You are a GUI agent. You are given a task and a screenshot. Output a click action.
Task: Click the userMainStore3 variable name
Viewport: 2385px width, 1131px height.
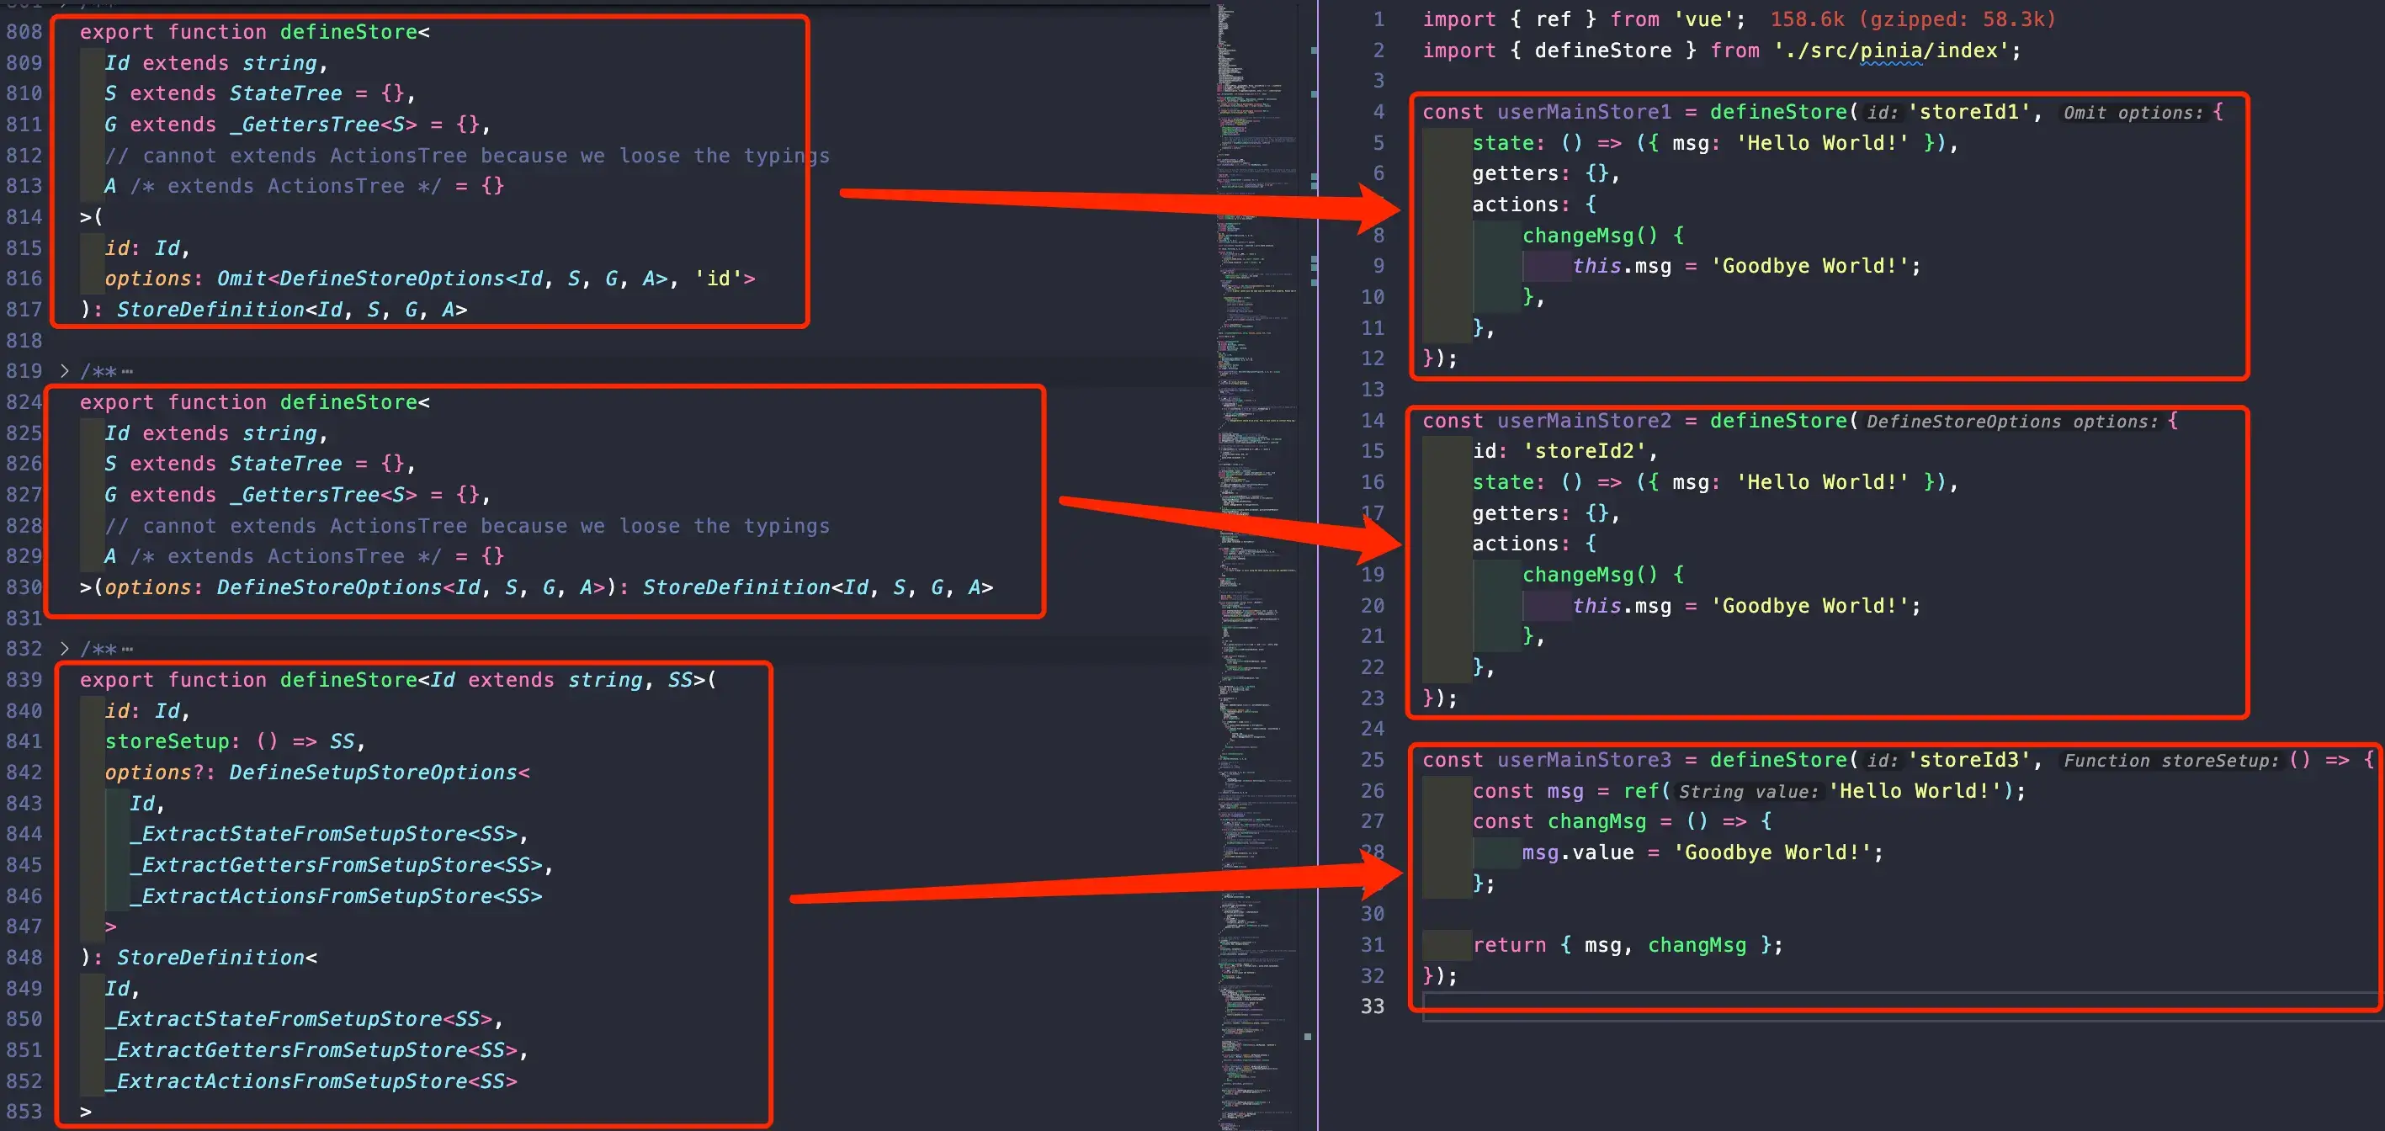pyautogui.click(x=1584, y=760)
